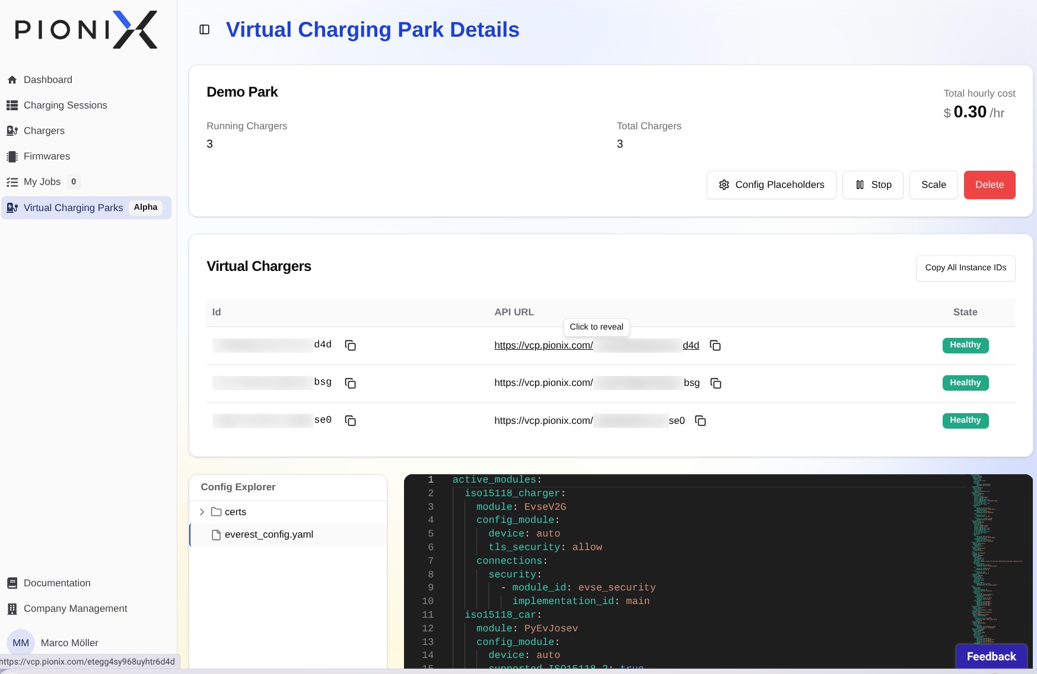The width and height of the screenshot is (1037, 674).
Task: Open the API URL ending in d4d
Action: 597,345
